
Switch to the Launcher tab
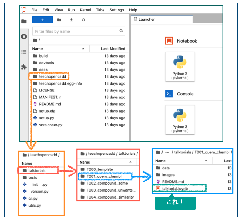162,19
